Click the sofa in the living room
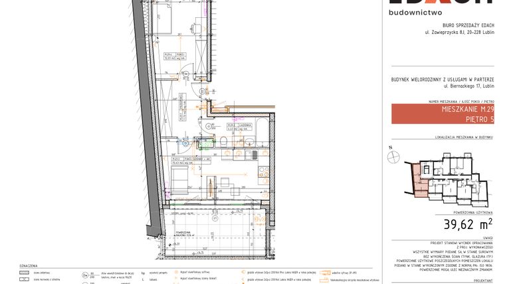 (x=179, y=180)
